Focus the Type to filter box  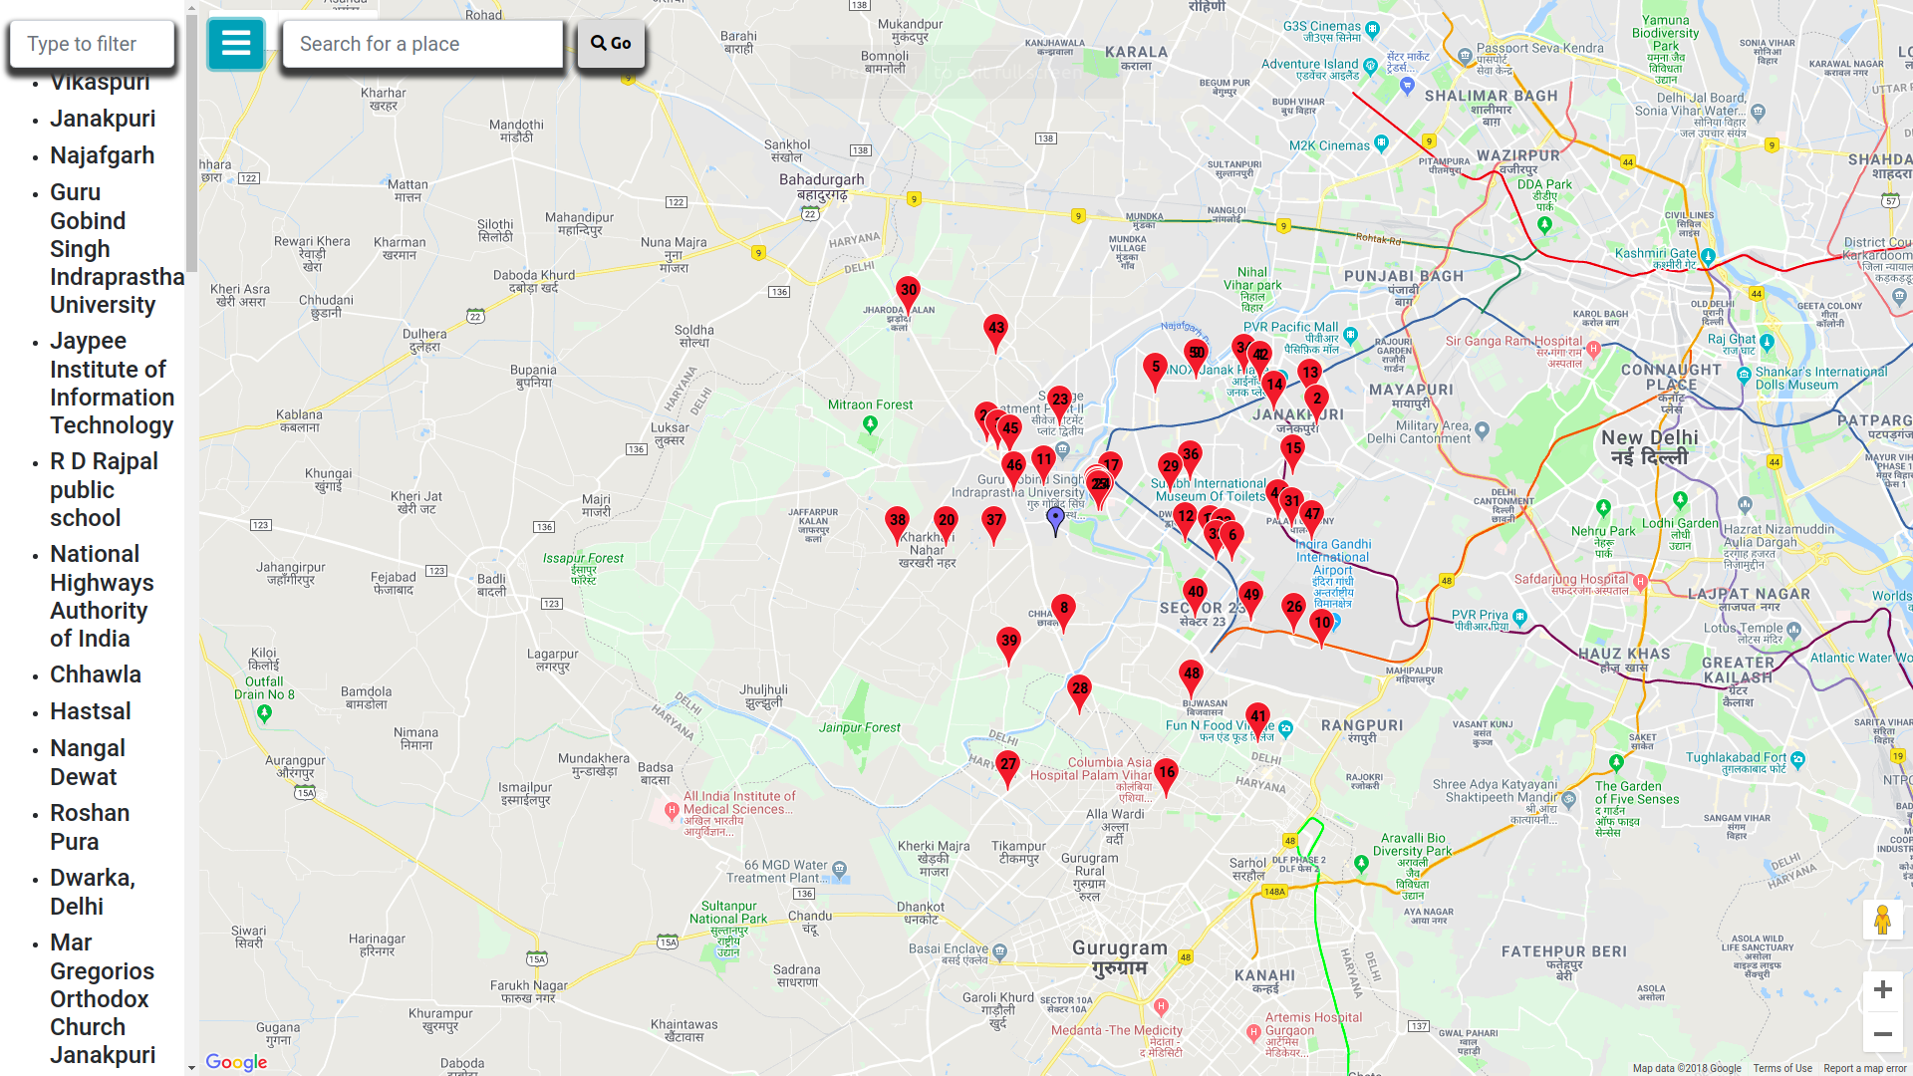pos(92,44)
